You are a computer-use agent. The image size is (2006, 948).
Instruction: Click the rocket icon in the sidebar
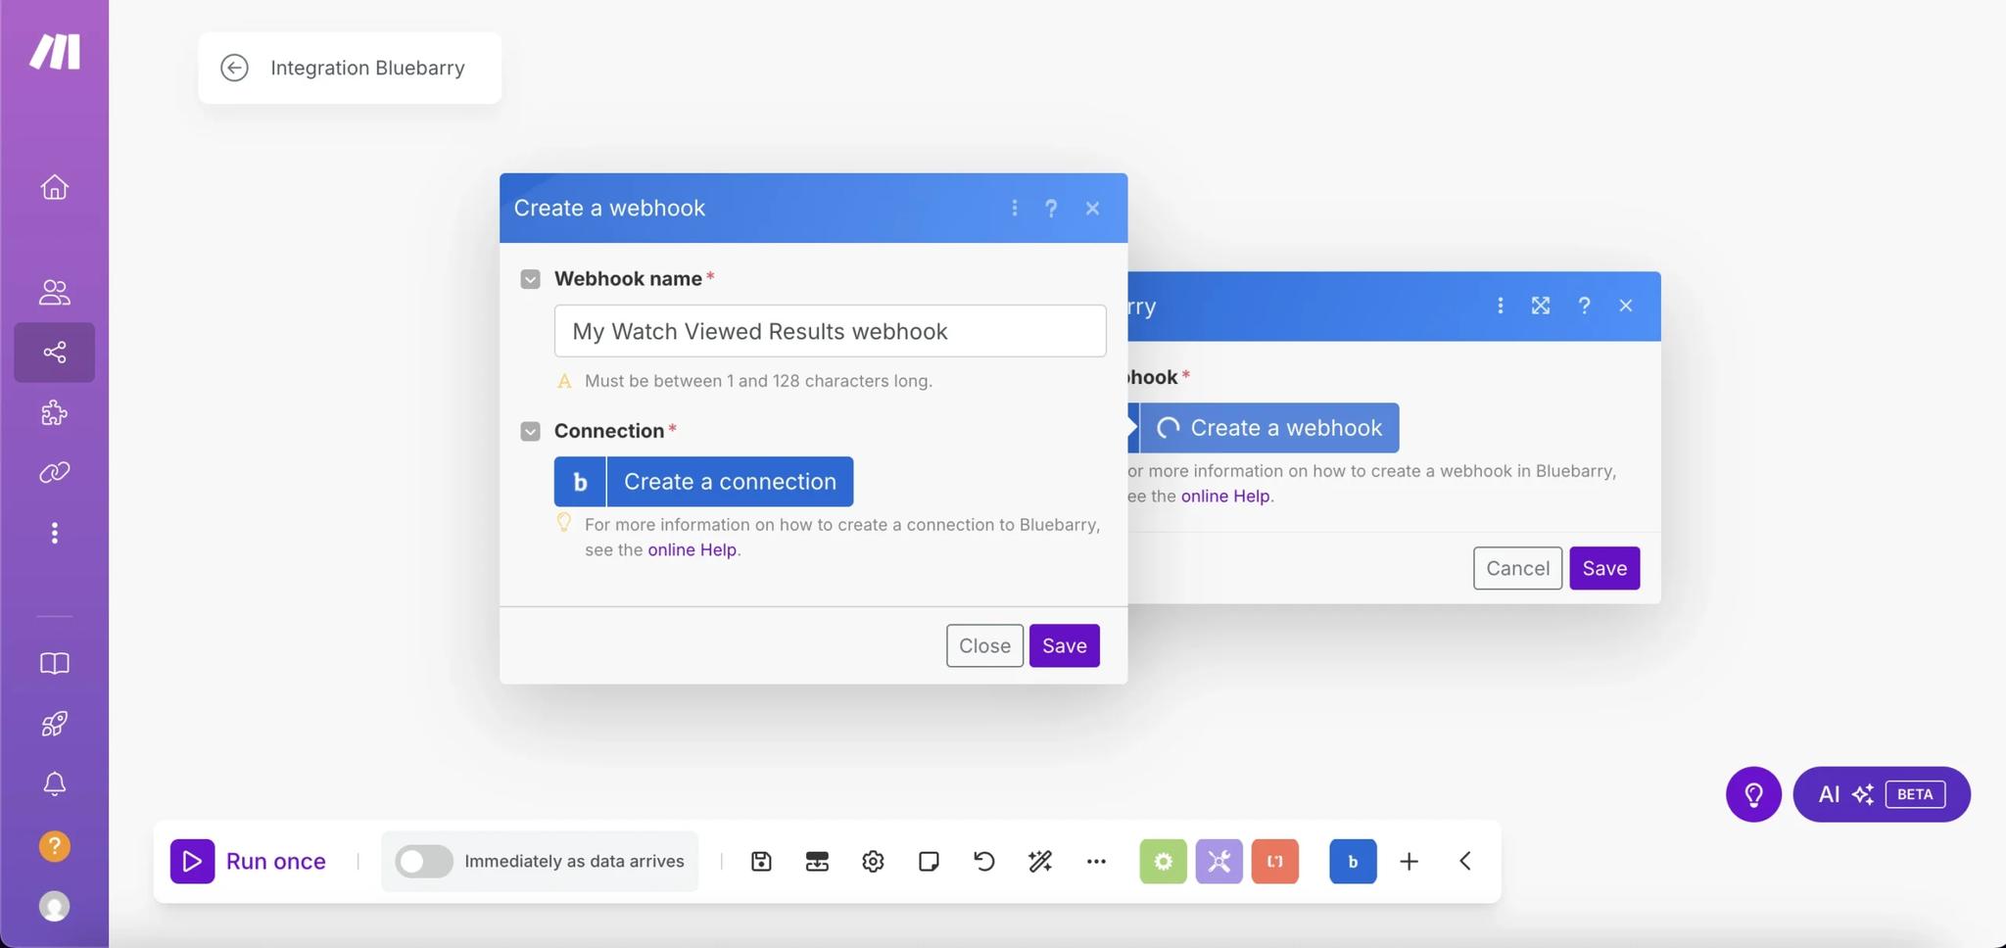click(55, 724)
